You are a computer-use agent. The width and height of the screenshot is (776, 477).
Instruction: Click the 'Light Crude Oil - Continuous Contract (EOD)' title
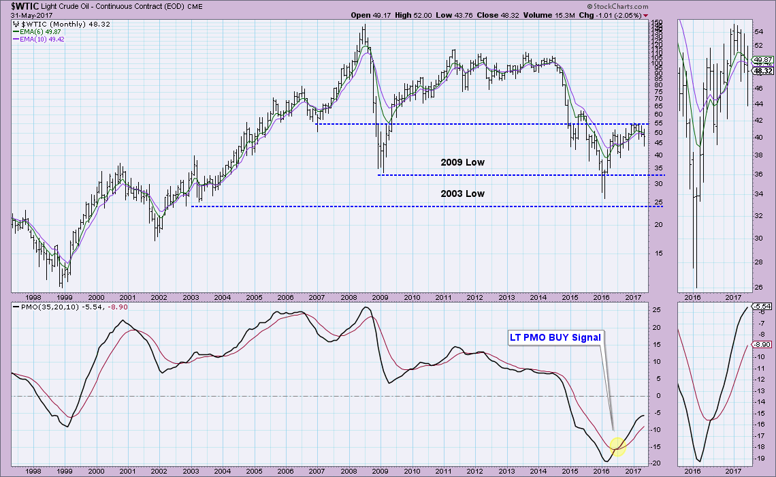click(x=112, y=7)
